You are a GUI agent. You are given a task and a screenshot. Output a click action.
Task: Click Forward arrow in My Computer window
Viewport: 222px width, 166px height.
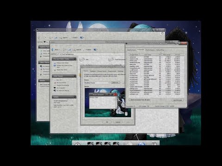point(50,37)
